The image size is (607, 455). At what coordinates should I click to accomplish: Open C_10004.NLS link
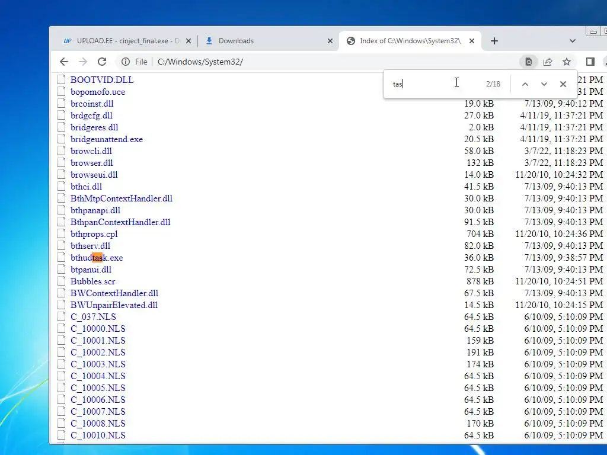(98, 376)
